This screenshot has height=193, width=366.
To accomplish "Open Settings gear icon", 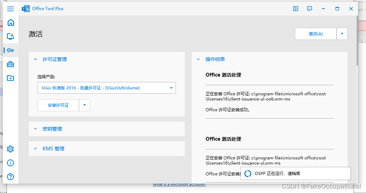I will tap(10, 149).
